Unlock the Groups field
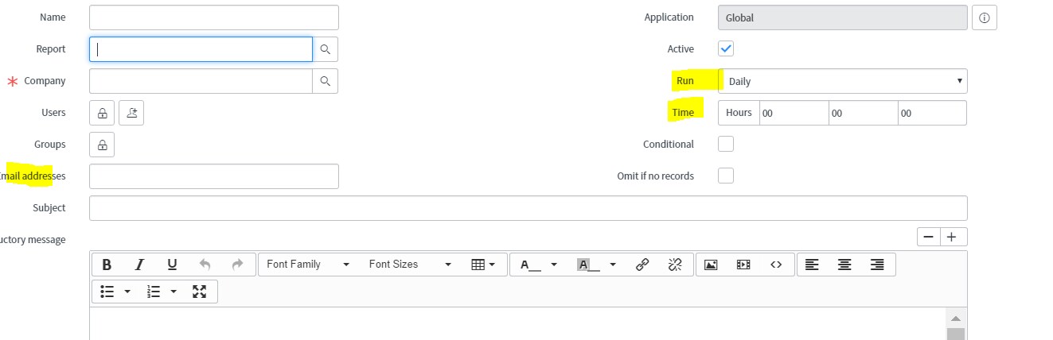This screenshot has height=340, width=1053. coord(103,145)
